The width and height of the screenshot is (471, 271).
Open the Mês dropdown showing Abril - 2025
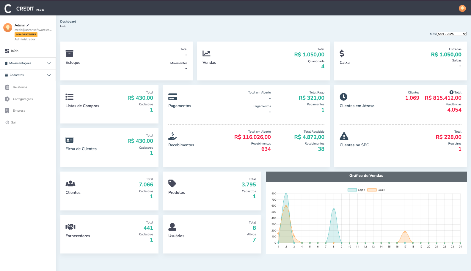click(451, 34)
